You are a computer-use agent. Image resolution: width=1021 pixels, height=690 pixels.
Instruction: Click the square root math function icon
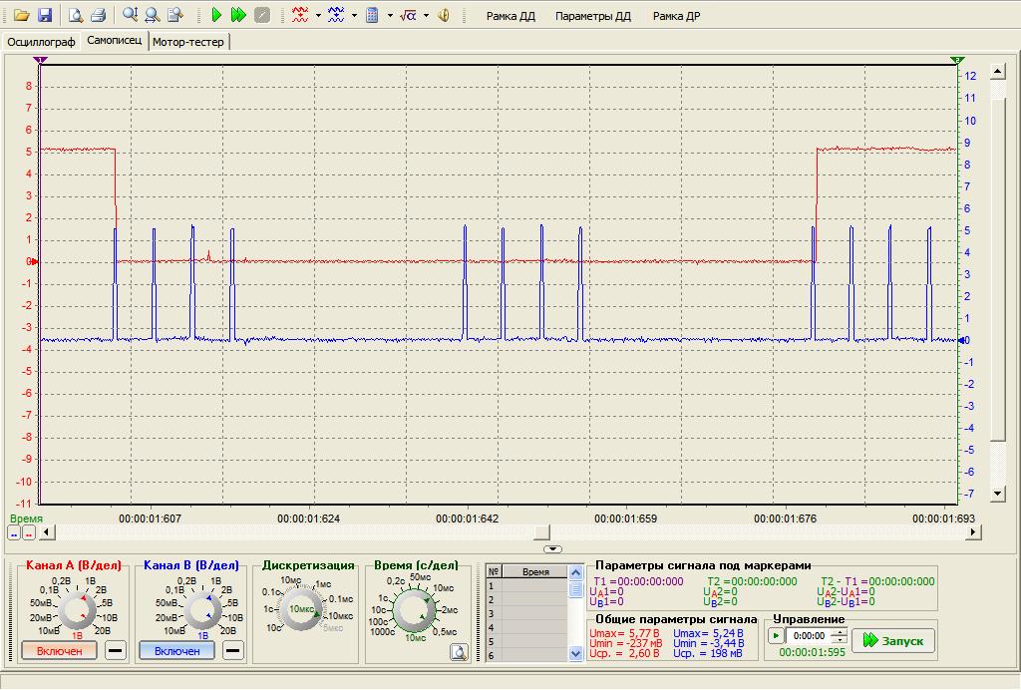pyautogui.click(x=408, y=15)
